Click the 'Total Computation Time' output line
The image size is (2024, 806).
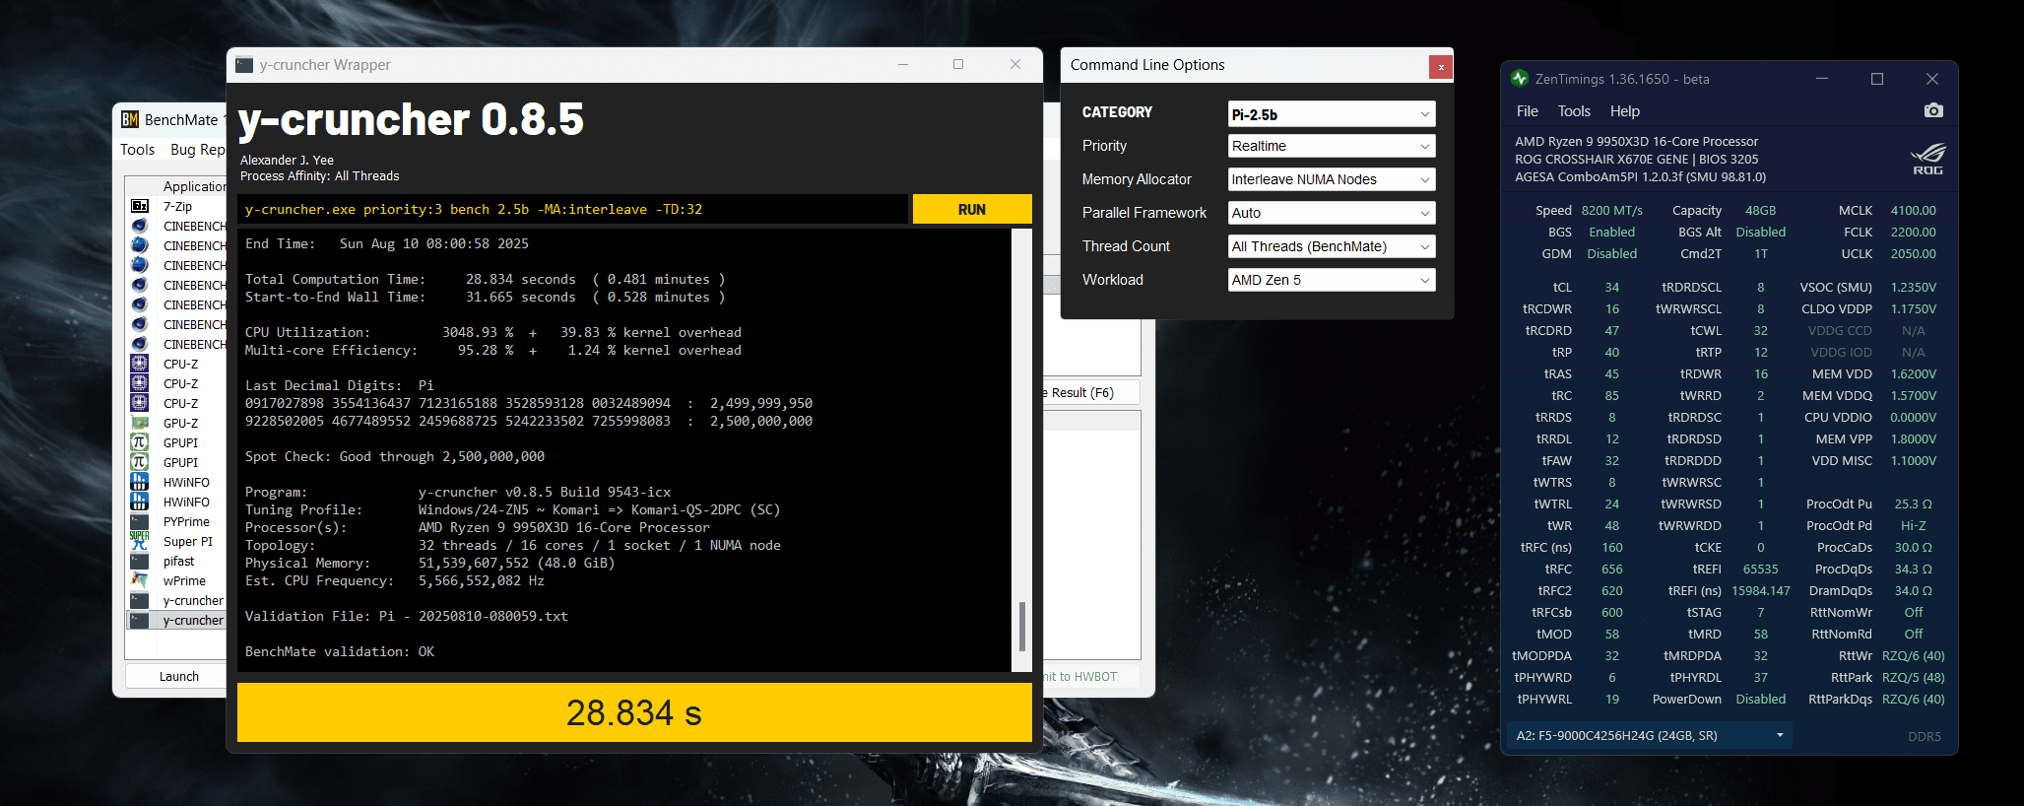click(x=485, y=279)
